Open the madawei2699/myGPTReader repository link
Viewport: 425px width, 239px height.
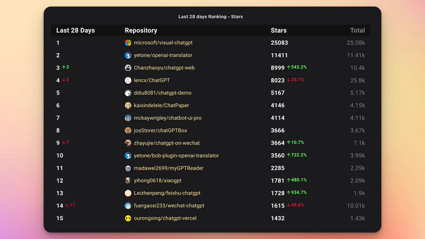169,168
